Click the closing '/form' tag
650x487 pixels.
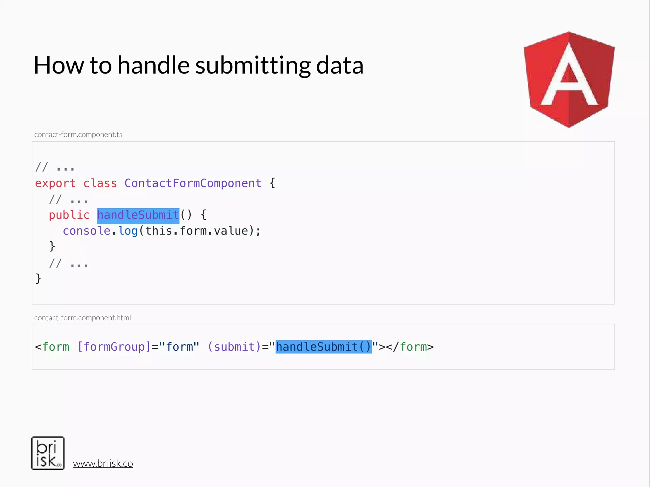click(x=410, y=347)
